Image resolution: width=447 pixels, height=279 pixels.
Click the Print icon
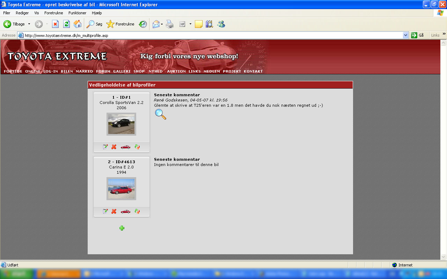(170, 24)
